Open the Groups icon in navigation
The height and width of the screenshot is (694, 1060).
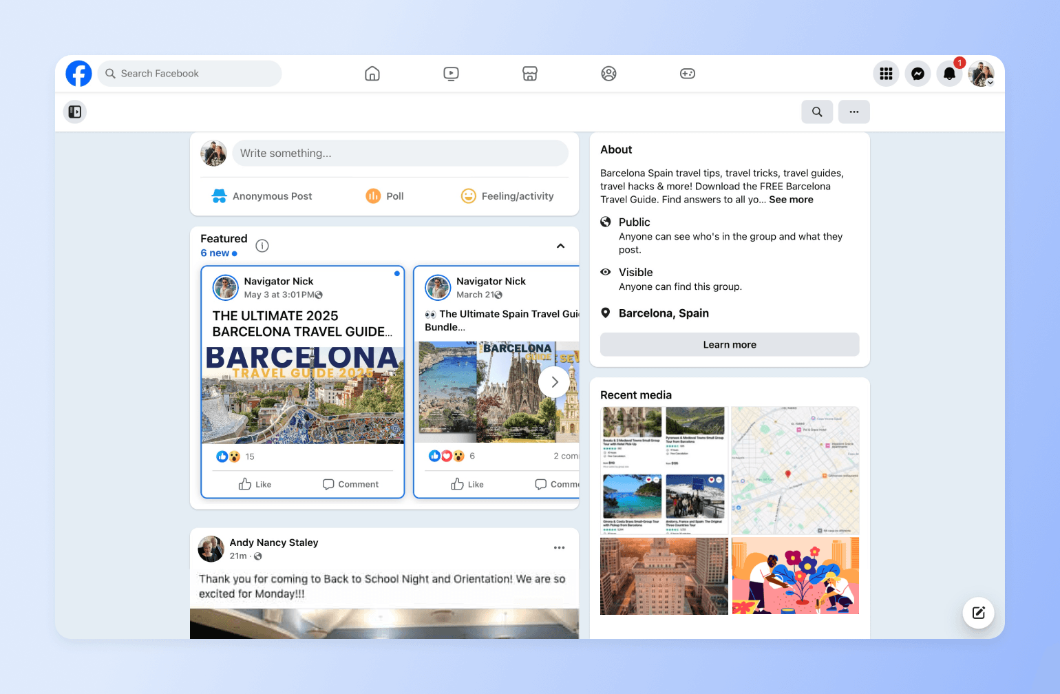pos(608,73)
